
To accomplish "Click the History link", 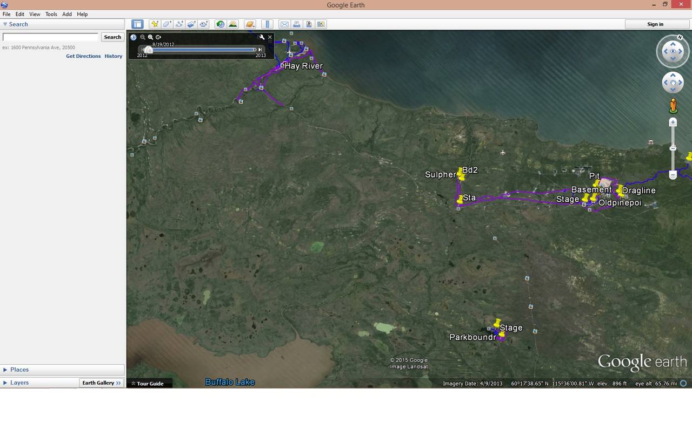I will coord(114,56).
